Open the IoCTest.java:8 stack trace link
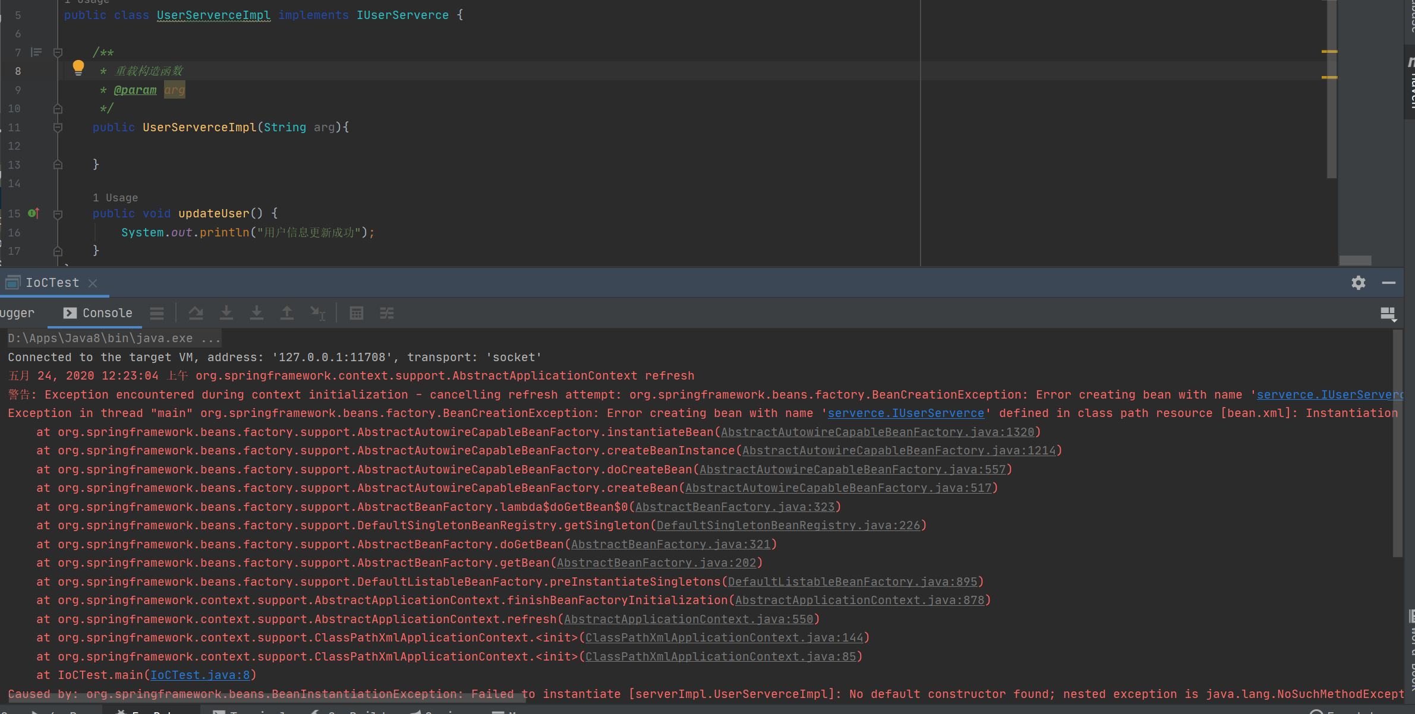Viewport: 1415px width, 714px height. 200,675
